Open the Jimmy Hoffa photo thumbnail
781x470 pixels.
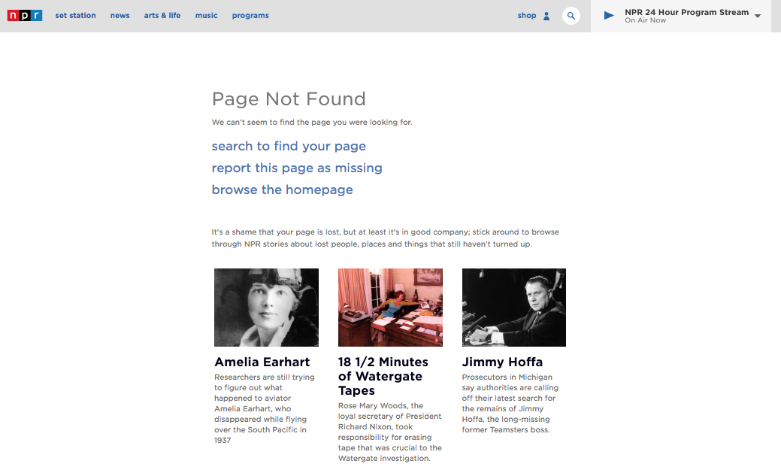[x=514, y=308]
